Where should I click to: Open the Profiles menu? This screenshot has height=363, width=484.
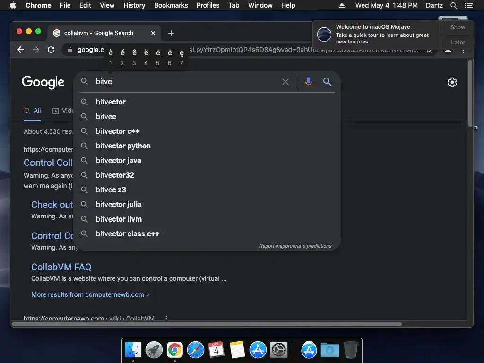tap(208, 5)
